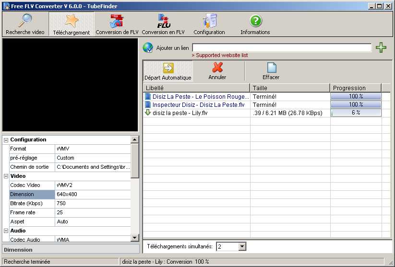Viewport: 395px width, 267px height.
Task: Click the Progression column header
Action: [356, 88]
